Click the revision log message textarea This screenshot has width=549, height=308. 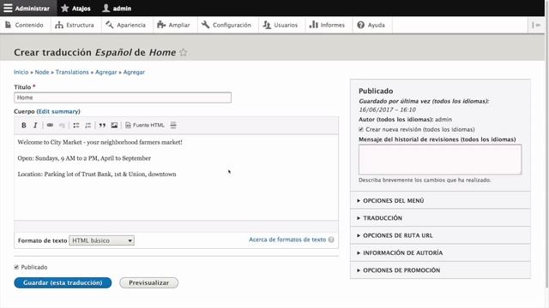(x=440, y=160)
